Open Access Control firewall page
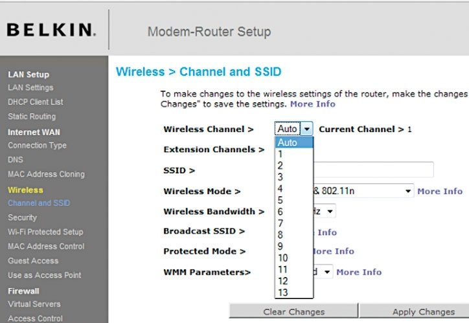Screen dimensions: 469x323 coord(35,318)
